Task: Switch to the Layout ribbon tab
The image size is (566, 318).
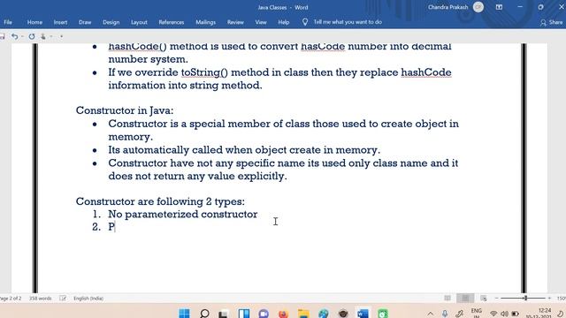Action: [x=139, y=22]
